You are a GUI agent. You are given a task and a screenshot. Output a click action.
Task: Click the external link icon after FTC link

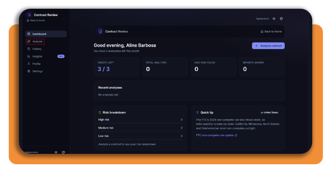click(236, 135)
